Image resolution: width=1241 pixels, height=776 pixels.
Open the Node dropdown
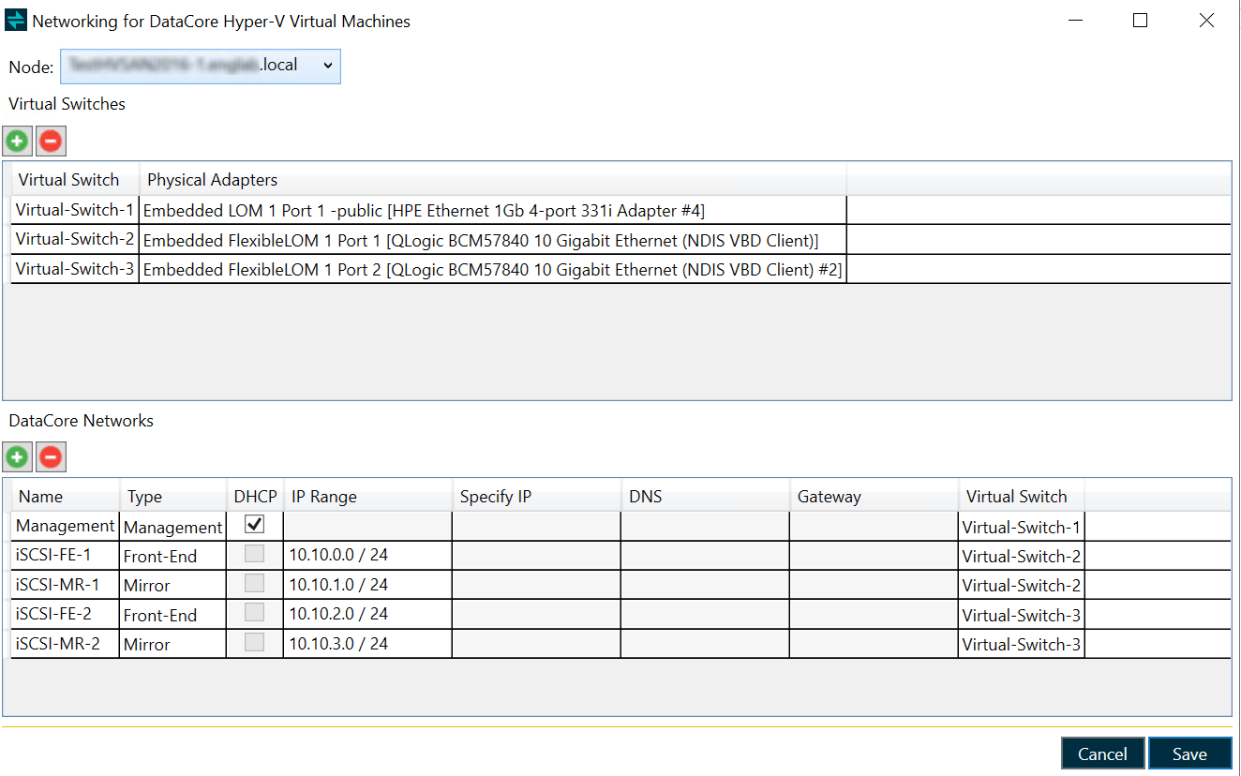point(201,66)
